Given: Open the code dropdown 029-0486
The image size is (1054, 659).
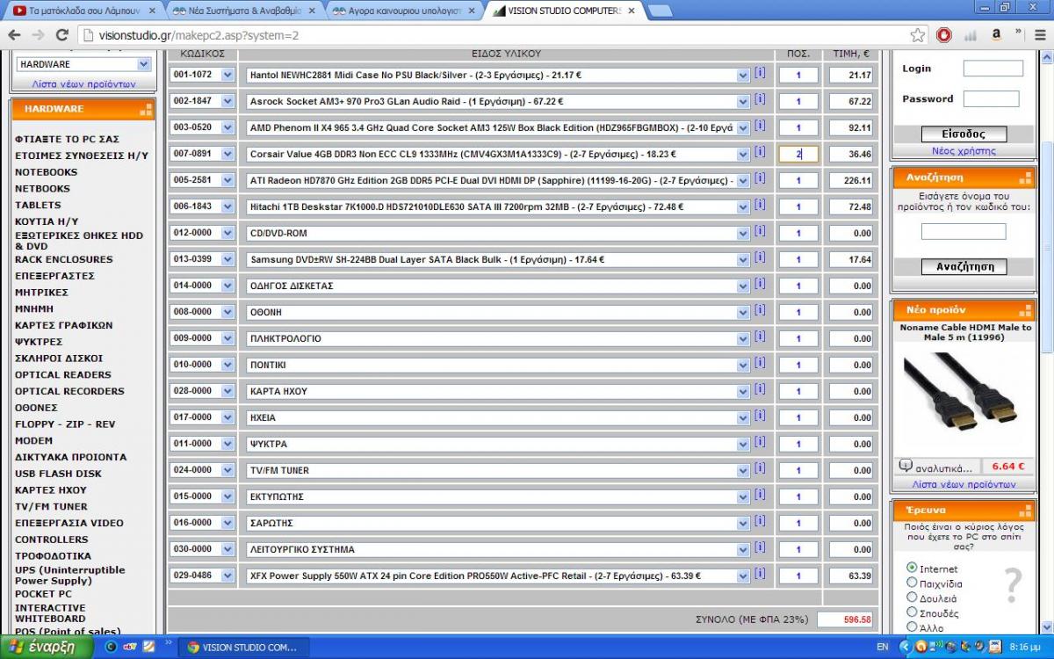Looking at the screenshot, I should point(203,576).
